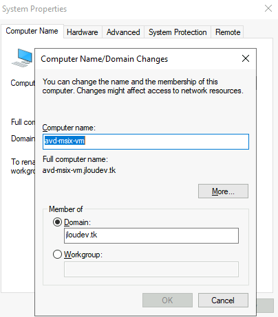Click the Workgroup label text
278x317 pixels.
click(83, 255)
